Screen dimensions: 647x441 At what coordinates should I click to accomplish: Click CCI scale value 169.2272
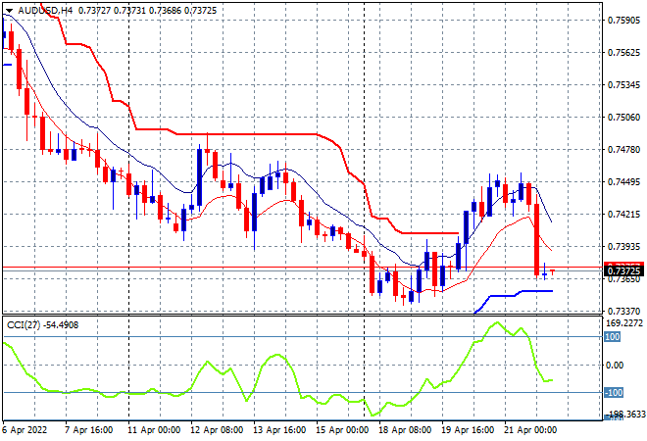click(625, 323)
